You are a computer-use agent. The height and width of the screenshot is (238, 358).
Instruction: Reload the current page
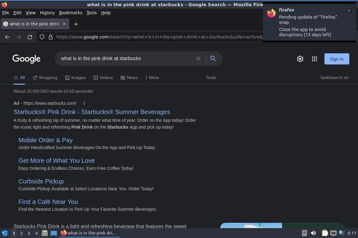coord(30,37)
